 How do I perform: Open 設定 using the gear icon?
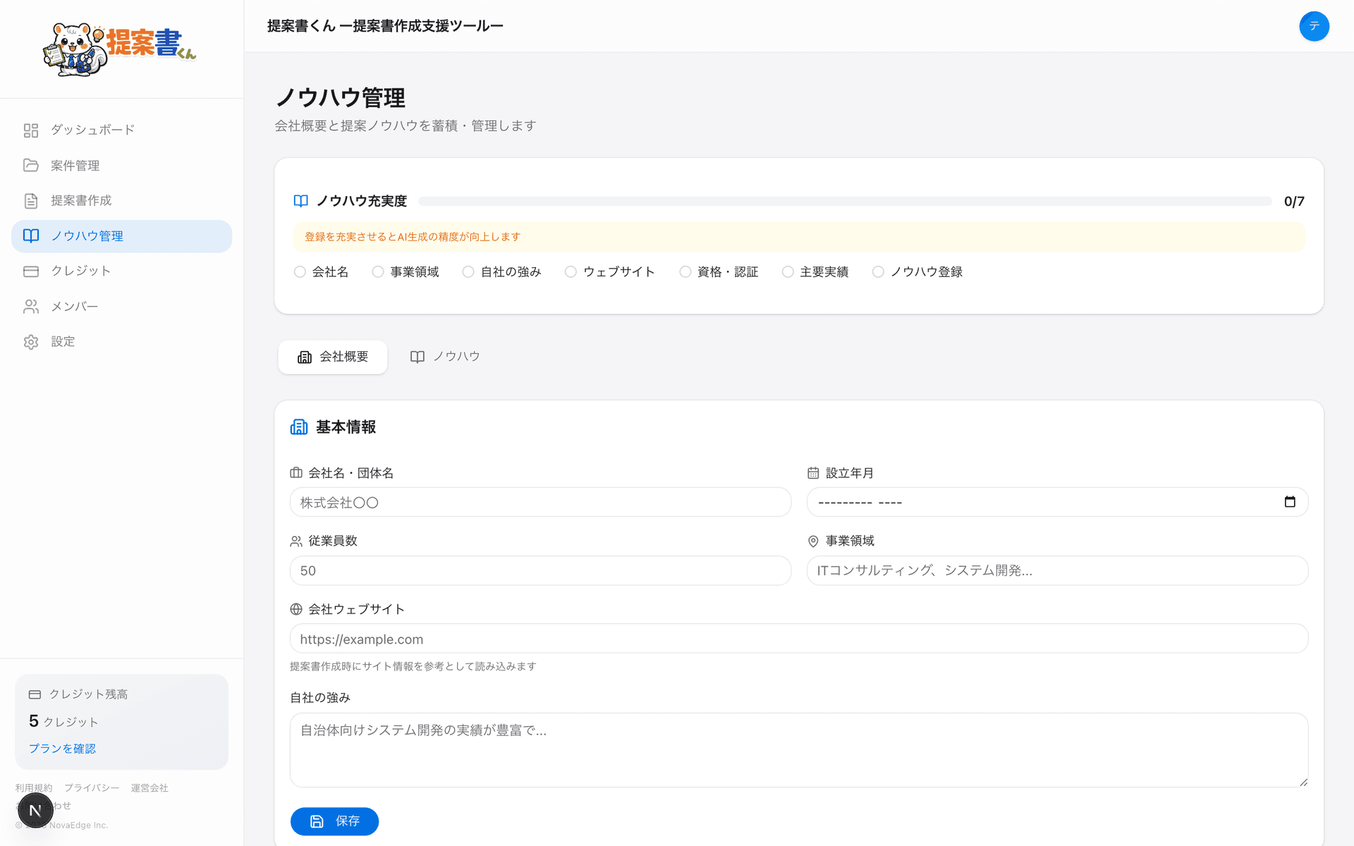(31, 341)
